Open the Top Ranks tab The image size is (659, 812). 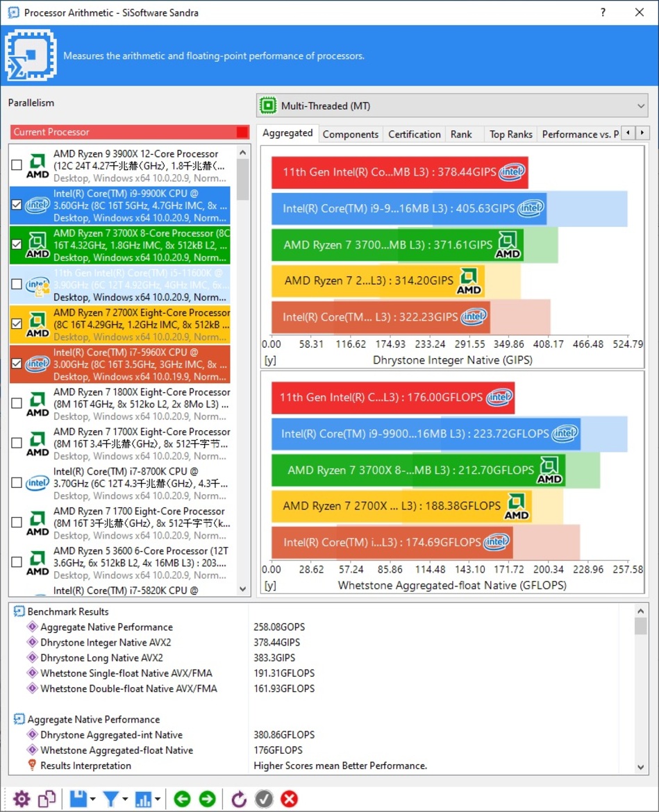pyautogui.click(x=511, y=134)
